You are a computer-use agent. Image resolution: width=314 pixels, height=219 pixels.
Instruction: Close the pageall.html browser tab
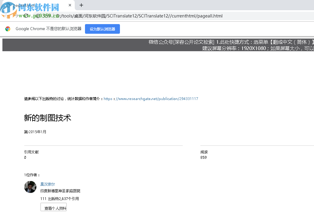[70, 5]
